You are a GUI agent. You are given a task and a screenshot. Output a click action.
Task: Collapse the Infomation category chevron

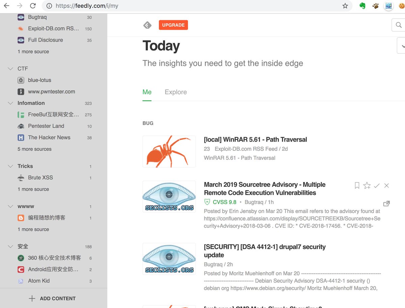tap(10, 103)
